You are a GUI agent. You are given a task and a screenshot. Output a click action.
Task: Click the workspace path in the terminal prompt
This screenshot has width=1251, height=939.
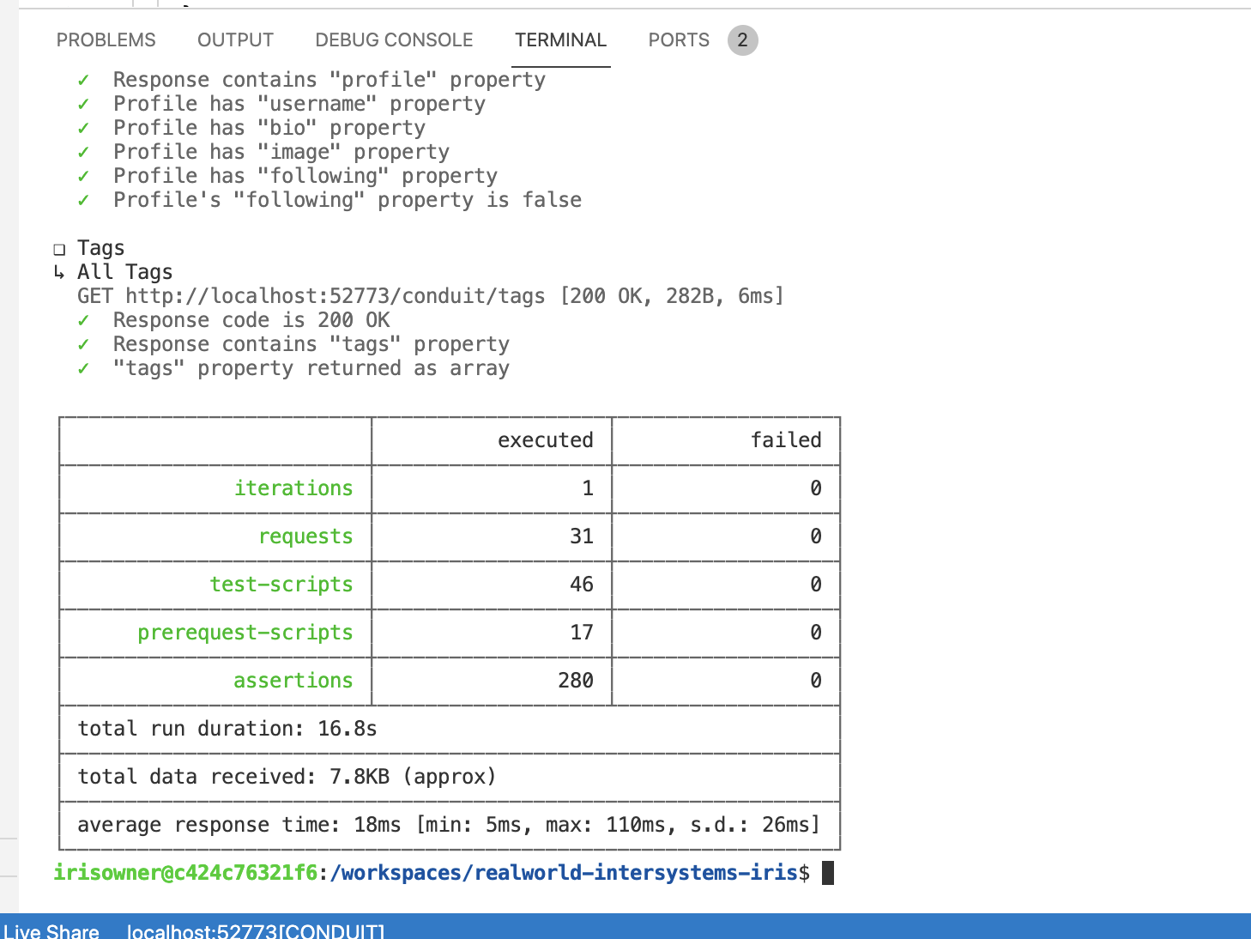(x=564, y=873)
